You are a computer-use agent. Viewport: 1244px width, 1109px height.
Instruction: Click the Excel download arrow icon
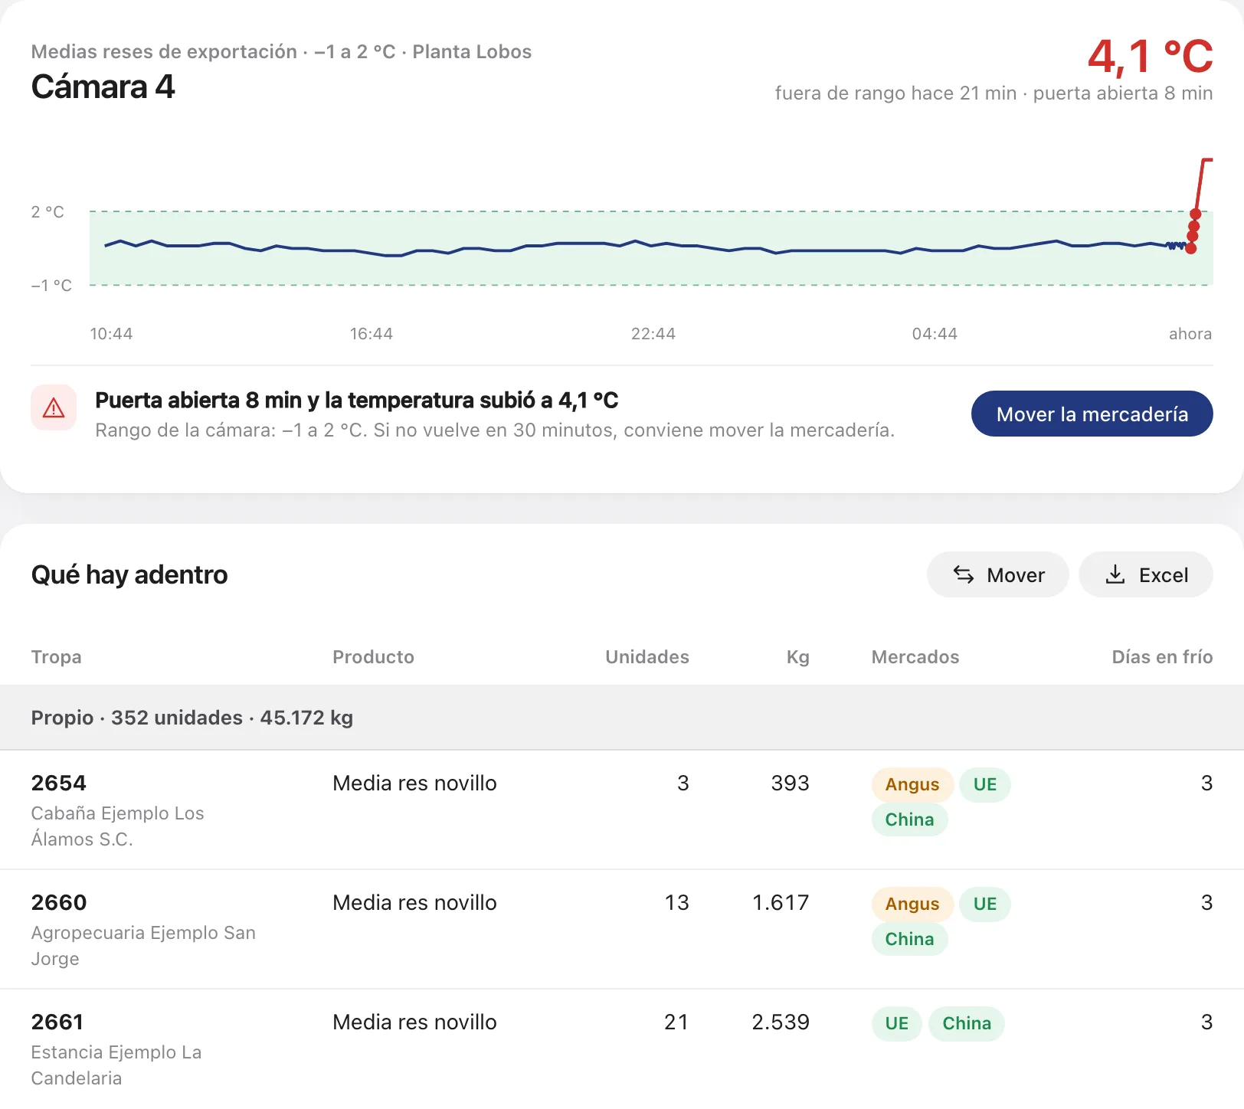coord(1115,574)
